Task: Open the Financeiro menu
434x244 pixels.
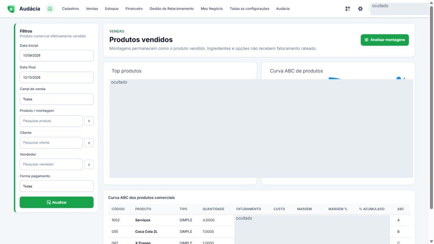Action: 134,9
